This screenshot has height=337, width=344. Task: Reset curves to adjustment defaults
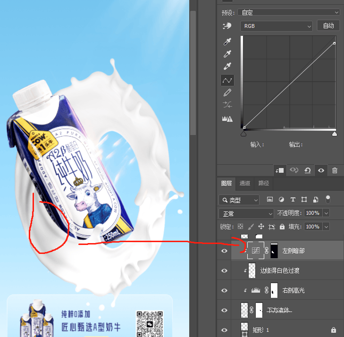click(307, 170)
